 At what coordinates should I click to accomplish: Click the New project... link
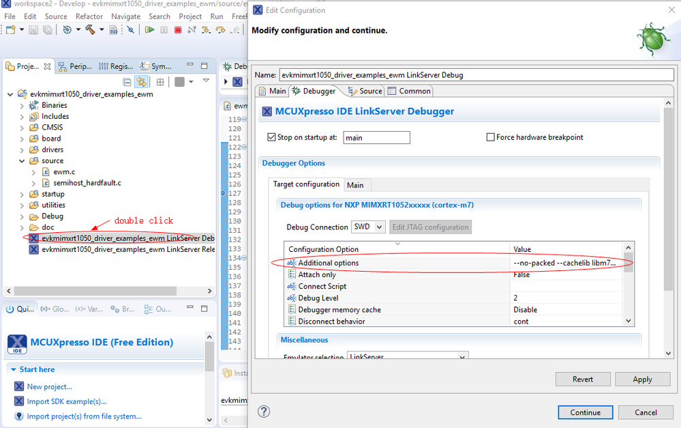(50, 386)
